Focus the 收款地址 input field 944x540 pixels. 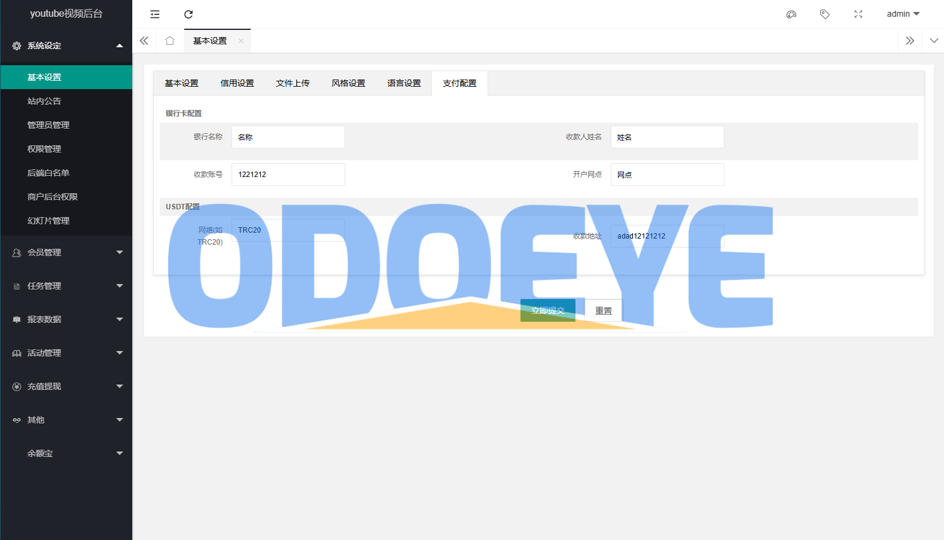[668, 236]
